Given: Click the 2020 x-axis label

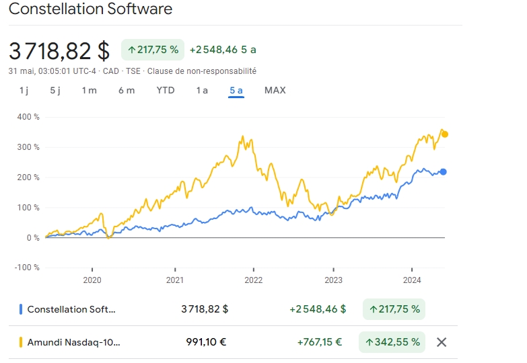Looking at the screenshot, I should click(x=92, y=280).
